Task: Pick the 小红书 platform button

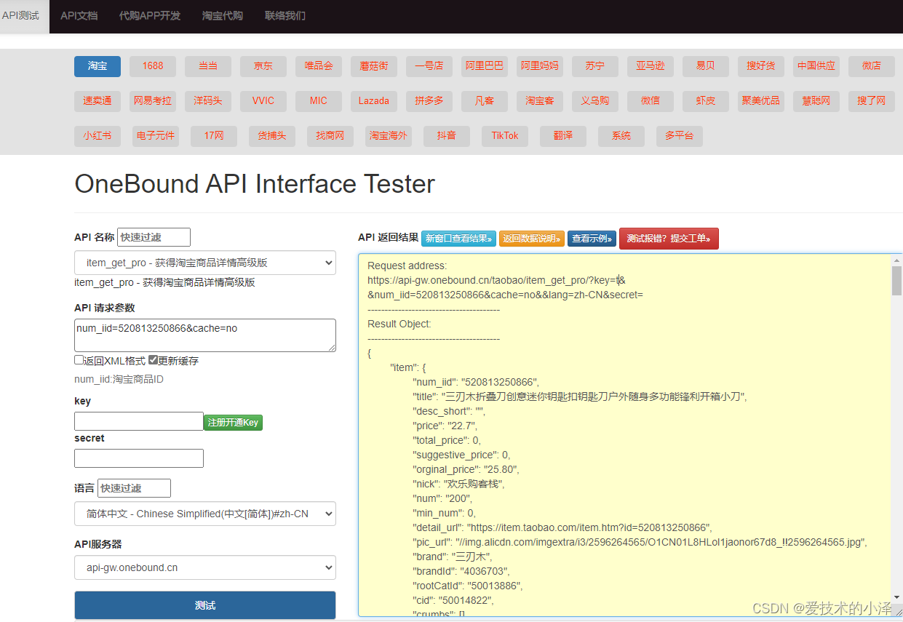Action: [x=98, y=136]
